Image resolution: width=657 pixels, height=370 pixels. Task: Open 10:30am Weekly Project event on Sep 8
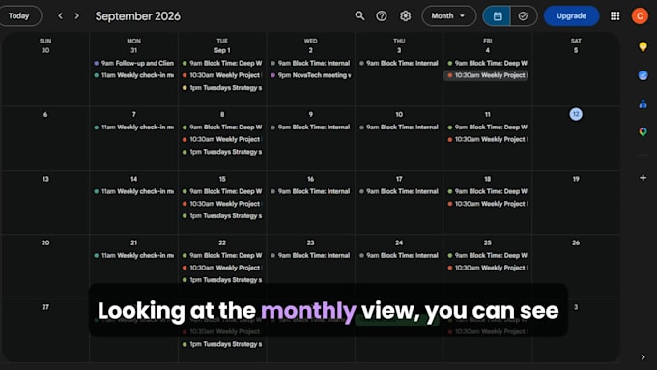pyautogui.click(x=222, y=139)
